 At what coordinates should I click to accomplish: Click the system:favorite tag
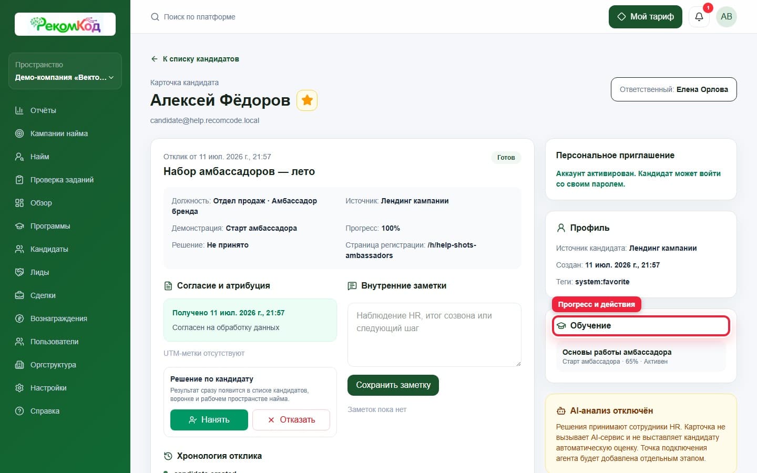point(602,282)
